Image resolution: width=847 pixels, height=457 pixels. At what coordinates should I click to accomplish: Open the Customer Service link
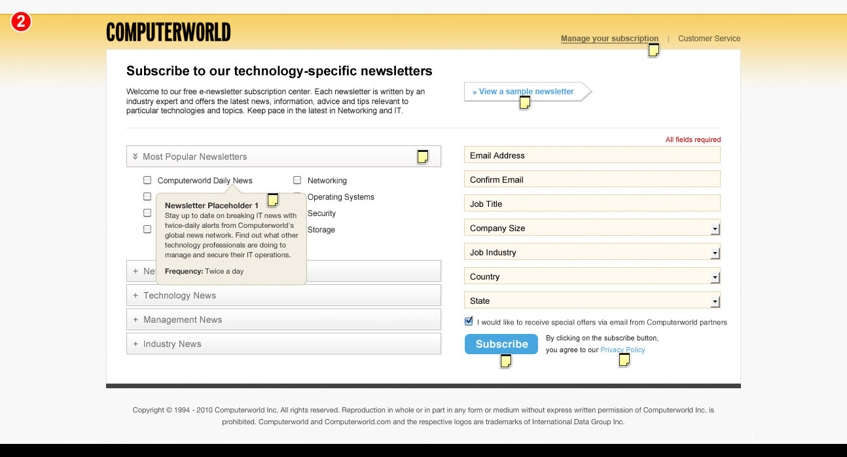click(x=709, y=39)
